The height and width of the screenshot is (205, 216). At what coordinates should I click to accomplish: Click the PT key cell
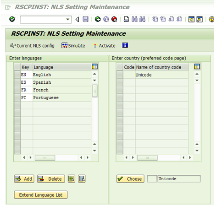[27, 97]
